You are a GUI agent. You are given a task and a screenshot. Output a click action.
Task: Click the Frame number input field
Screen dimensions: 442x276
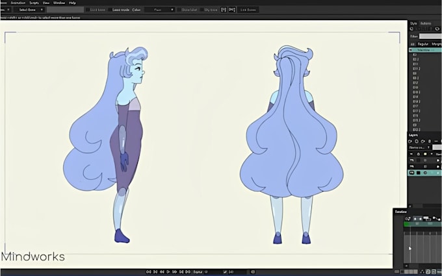(213, 271)
